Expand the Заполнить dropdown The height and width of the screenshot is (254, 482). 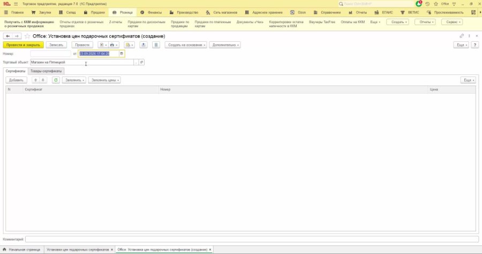[74, 80]
